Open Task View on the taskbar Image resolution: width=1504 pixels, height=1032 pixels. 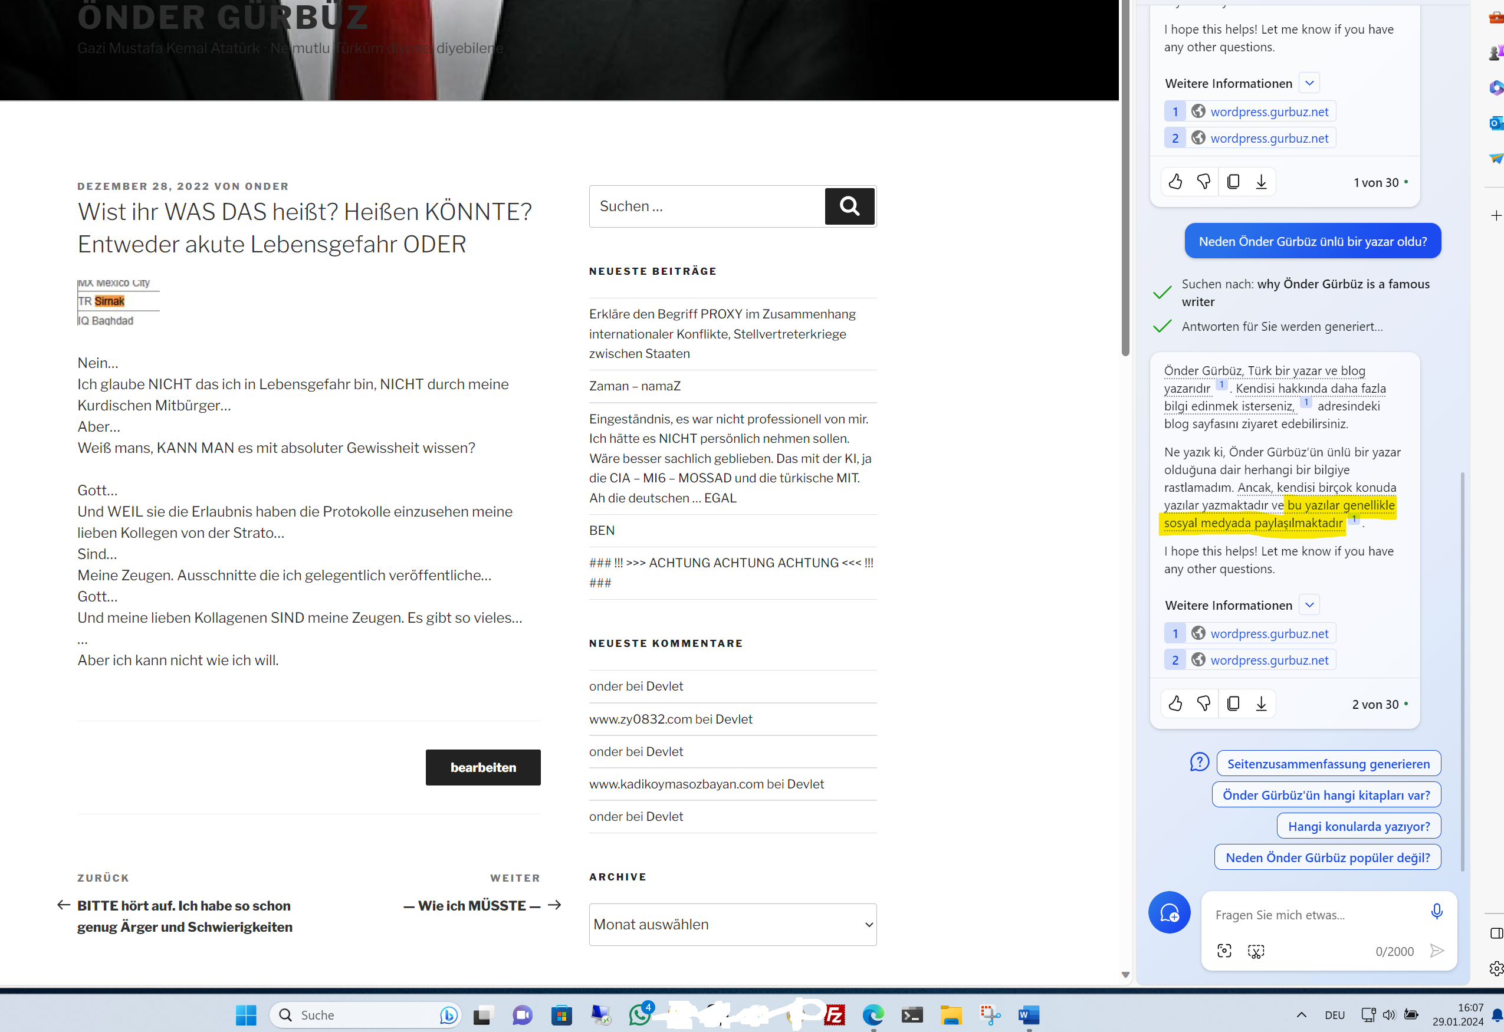pyautogui.click(x=484, y=1014)
